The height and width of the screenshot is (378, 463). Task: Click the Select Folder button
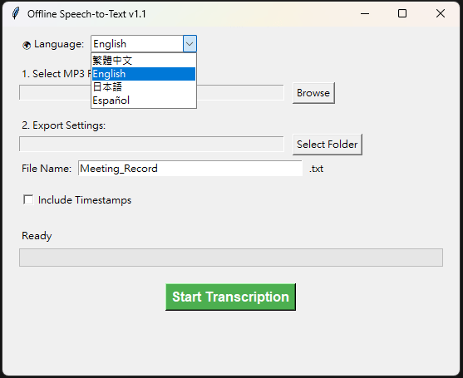328,145
